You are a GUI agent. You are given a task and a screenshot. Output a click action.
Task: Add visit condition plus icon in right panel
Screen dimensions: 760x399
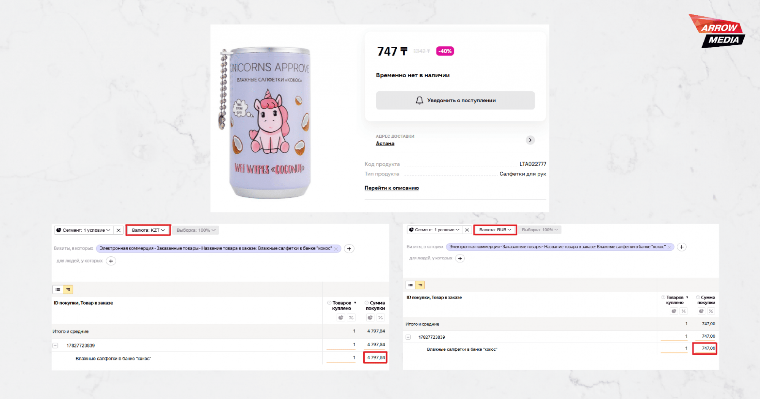[x=682, y=247]
